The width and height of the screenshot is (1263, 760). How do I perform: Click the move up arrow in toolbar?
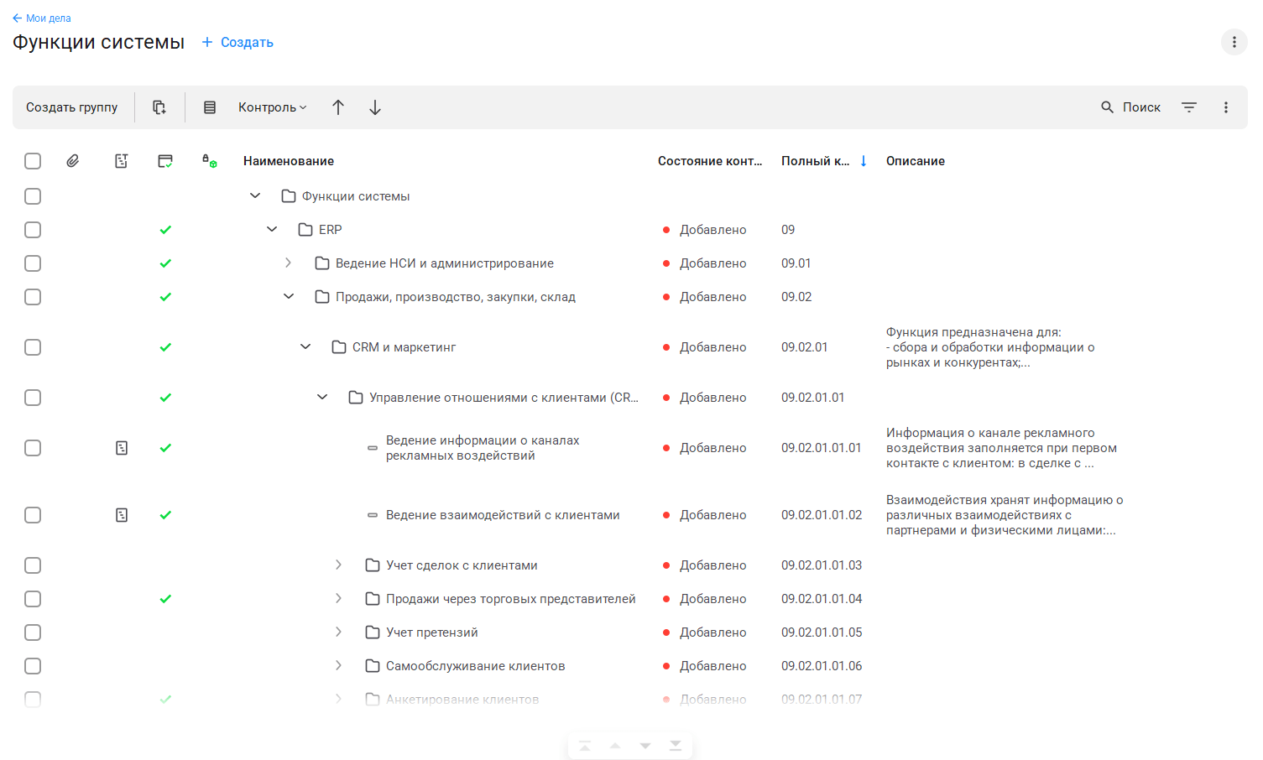point(338,107)
